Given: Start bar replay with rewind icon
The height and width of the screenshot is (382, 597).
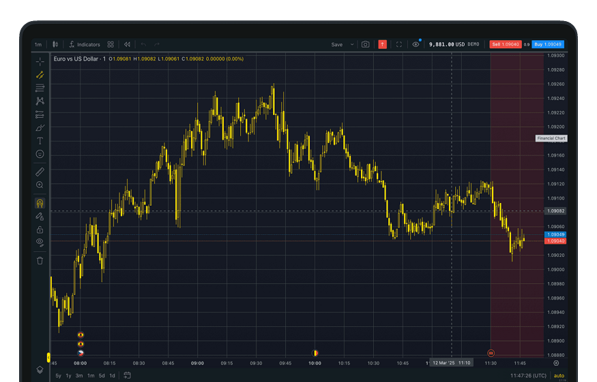Looking at the screenshot, I should (x=127, y=44).
